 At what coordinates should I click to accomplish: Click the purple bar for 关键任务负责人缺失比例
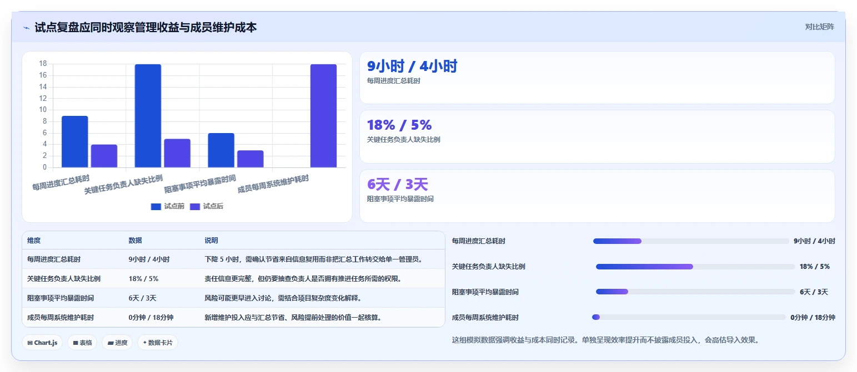pyautogui.click(x=177, y=153)
